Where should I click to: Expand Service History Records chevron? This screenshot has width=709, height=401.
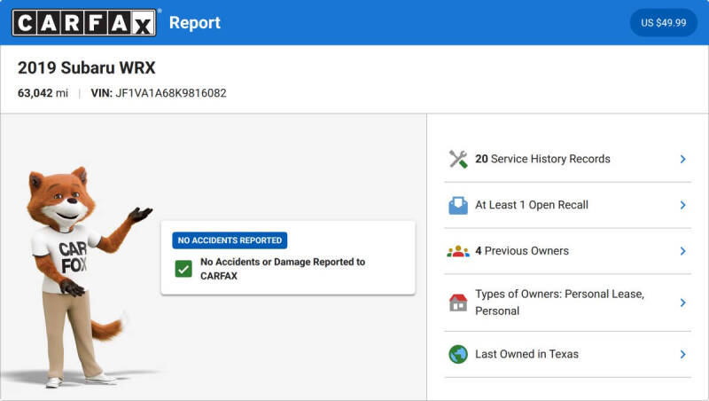click(x=682, y=159)
